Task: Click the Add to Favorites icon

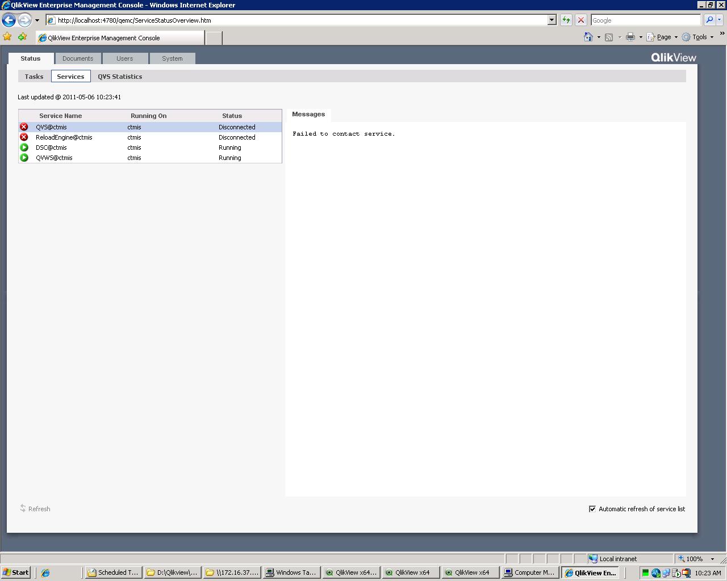Action: (22, 37)
